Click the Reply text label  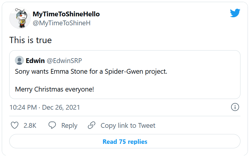(x=69, y=126)
